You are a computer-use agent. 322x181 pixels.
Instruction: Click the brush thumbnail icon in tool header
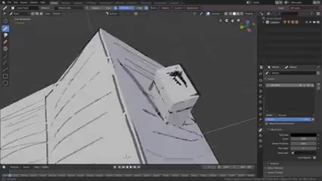point(13,8)
